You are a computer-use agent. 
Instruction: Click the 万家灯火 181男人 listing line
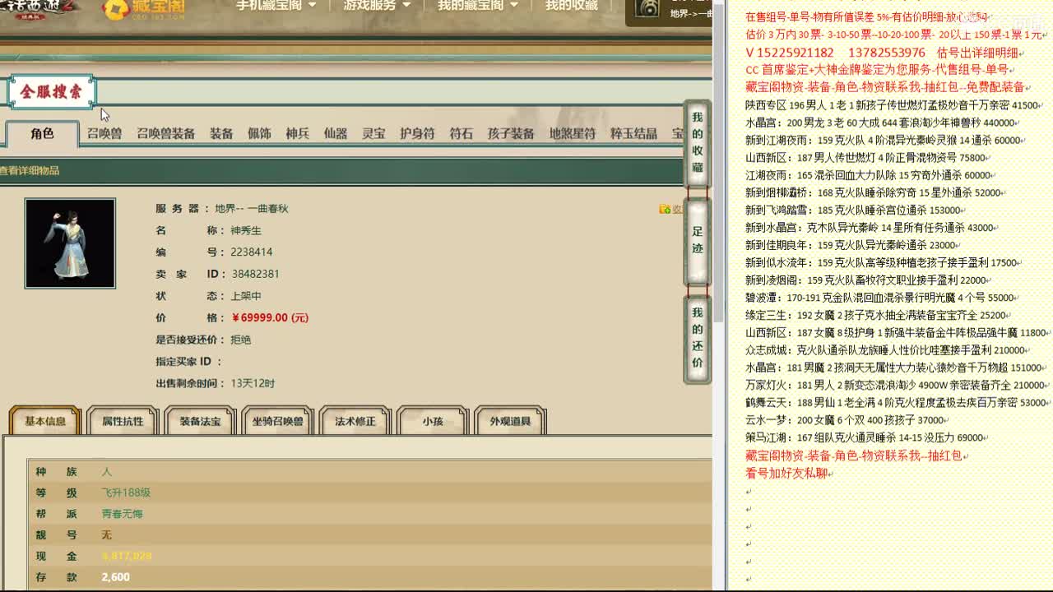pyautogui.click(x=898, y=385)
